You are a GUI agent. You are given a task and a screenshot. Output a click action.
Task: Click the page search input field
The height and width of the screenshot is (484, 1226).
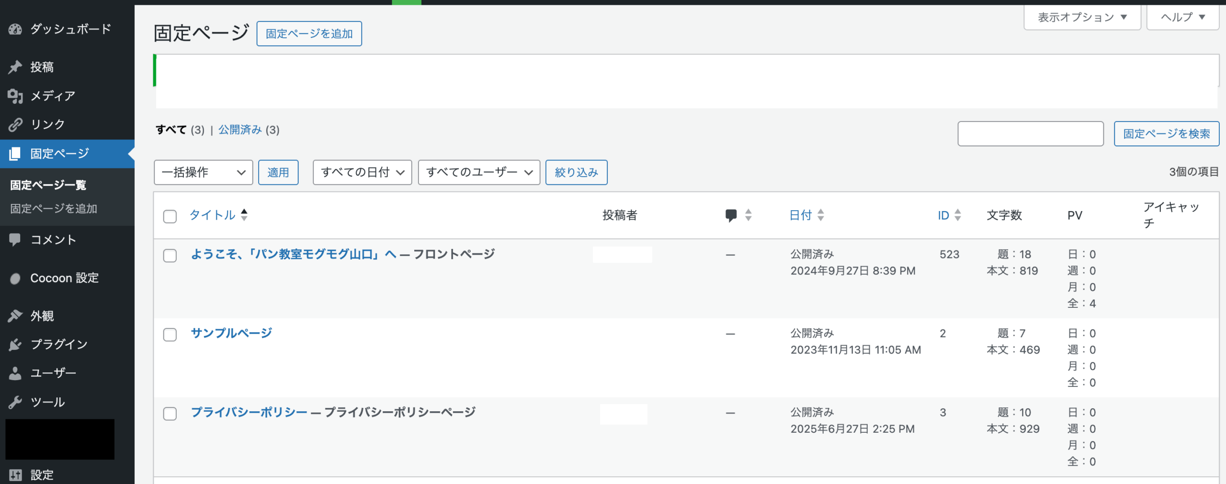[1030, 134]
